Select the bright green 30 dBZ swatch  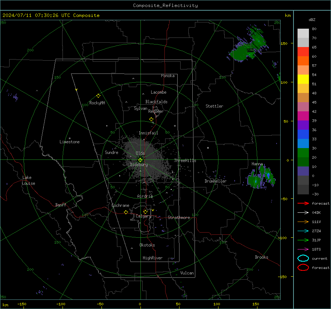click(303, 152)
